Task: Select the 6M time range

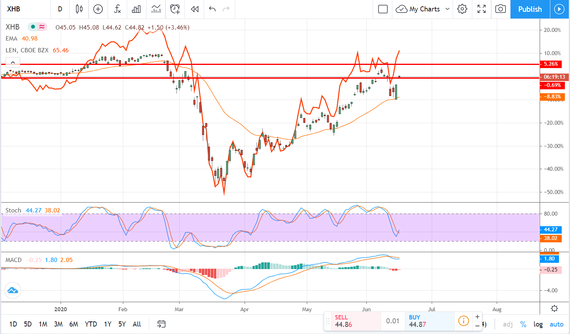Action: 74,324
